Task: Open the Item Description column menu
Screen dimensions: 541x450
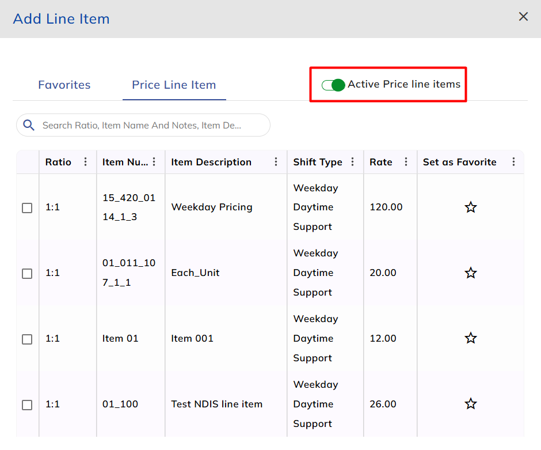Action: tap(276, 162)
